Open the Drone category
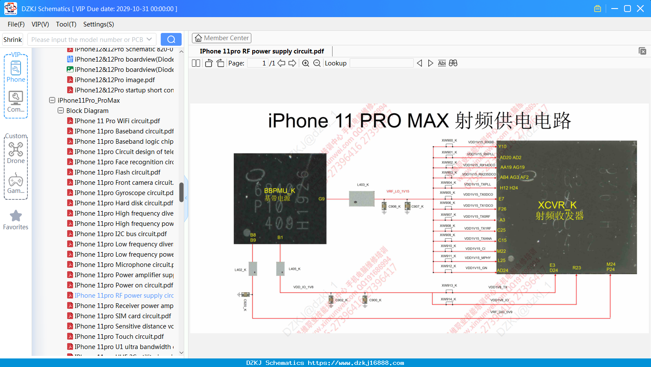 click(x=16, y=153)
